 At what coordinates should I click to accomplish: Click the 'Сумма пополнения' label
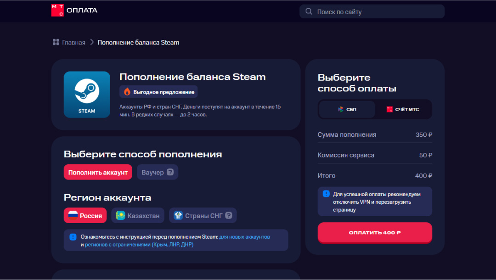(347, 134)
